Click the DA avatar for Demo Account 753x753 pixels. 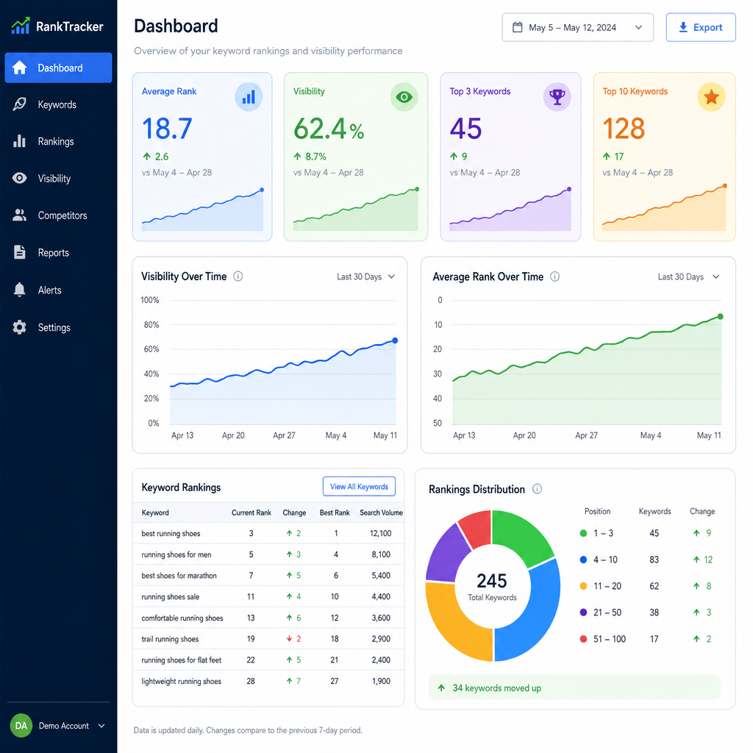(21, 726)
